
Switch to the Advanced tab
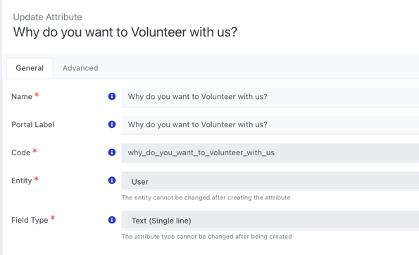coord(80,68)
